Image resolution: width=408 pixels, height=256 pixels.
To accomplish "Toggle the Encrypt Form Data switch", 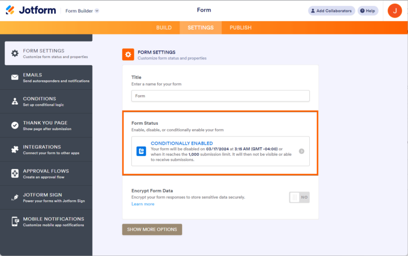I will pyautogui.click(x=299, y=197).
